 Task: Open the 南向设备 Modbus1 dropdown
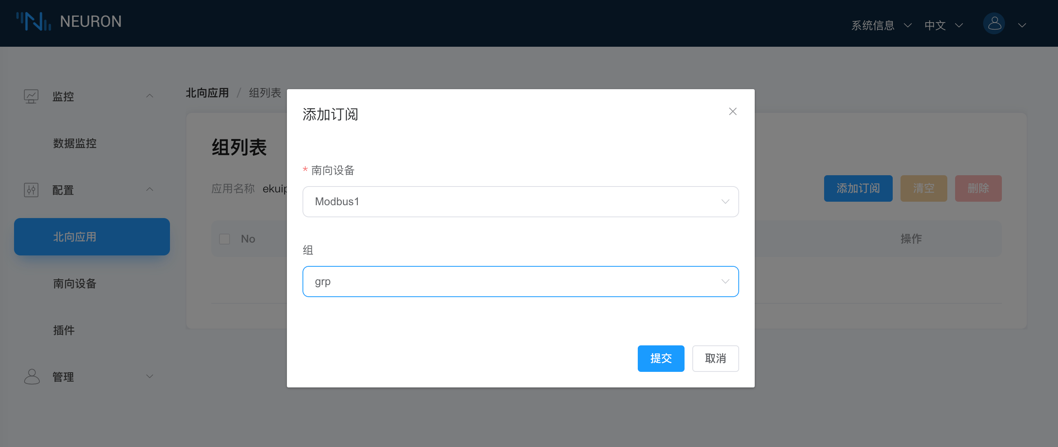pos(520,201)
